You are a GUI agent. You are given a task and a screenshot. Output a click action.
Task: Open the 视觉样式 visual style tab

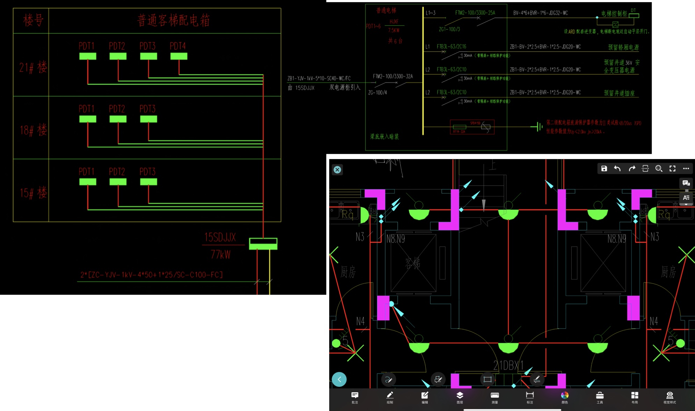point(669,397)
